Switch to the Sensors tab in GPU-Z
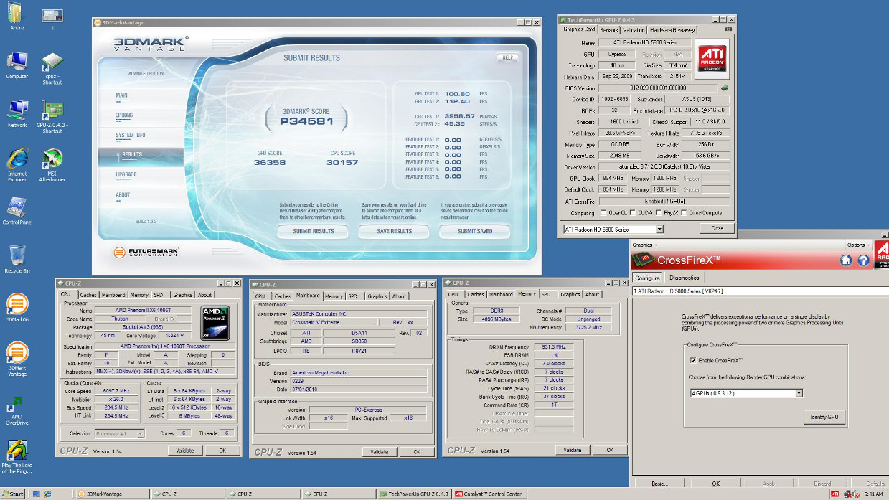Viewport: 889px width, 500px height. [608, 30]
